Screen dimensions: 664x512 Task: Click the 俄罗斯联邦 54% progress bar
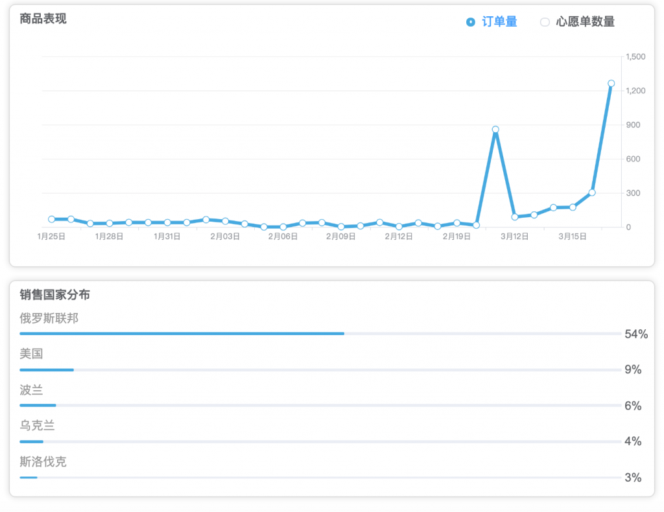point(320,334)
